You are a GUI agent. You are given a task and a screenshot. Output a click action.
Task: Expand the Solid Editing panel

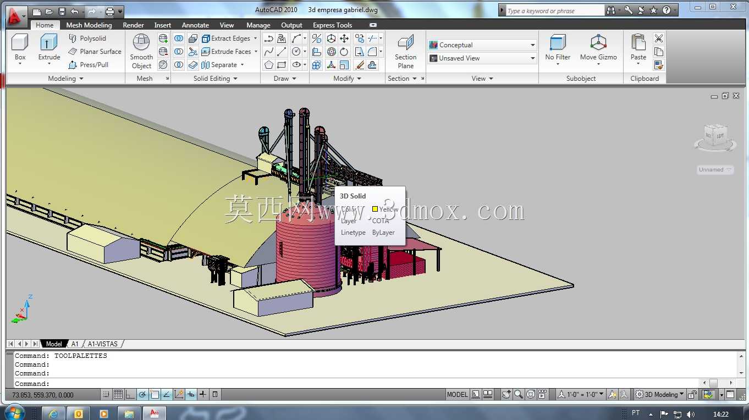215,79
